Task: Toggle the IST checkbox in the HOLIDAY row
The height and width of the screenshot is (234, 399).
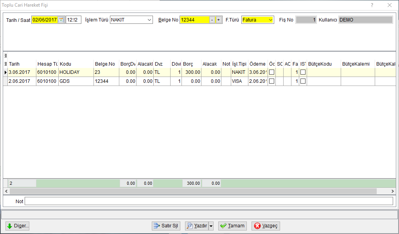Action: click(x=303, y=72)
